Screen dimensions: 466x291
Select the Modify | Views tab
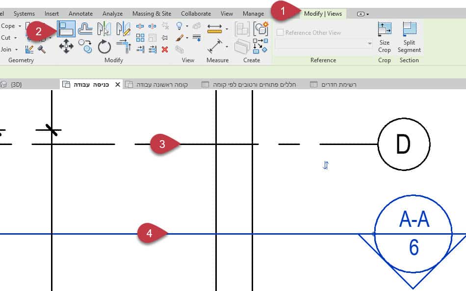323,14
